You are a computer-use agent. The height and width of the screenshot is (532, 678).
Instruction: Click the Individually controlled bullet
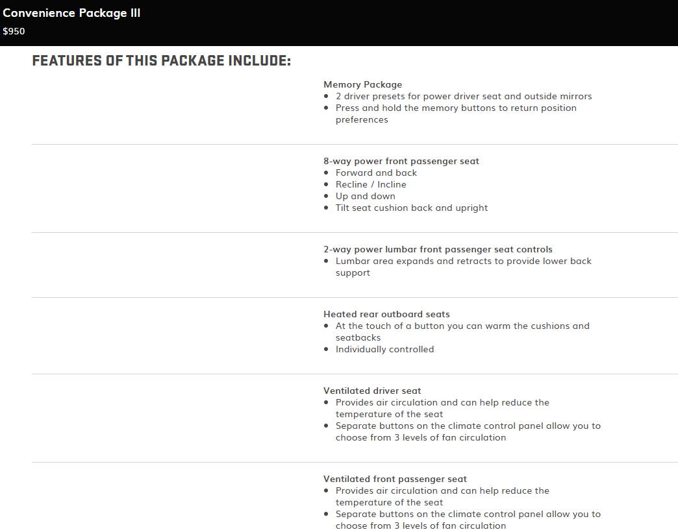pos(384,349)
